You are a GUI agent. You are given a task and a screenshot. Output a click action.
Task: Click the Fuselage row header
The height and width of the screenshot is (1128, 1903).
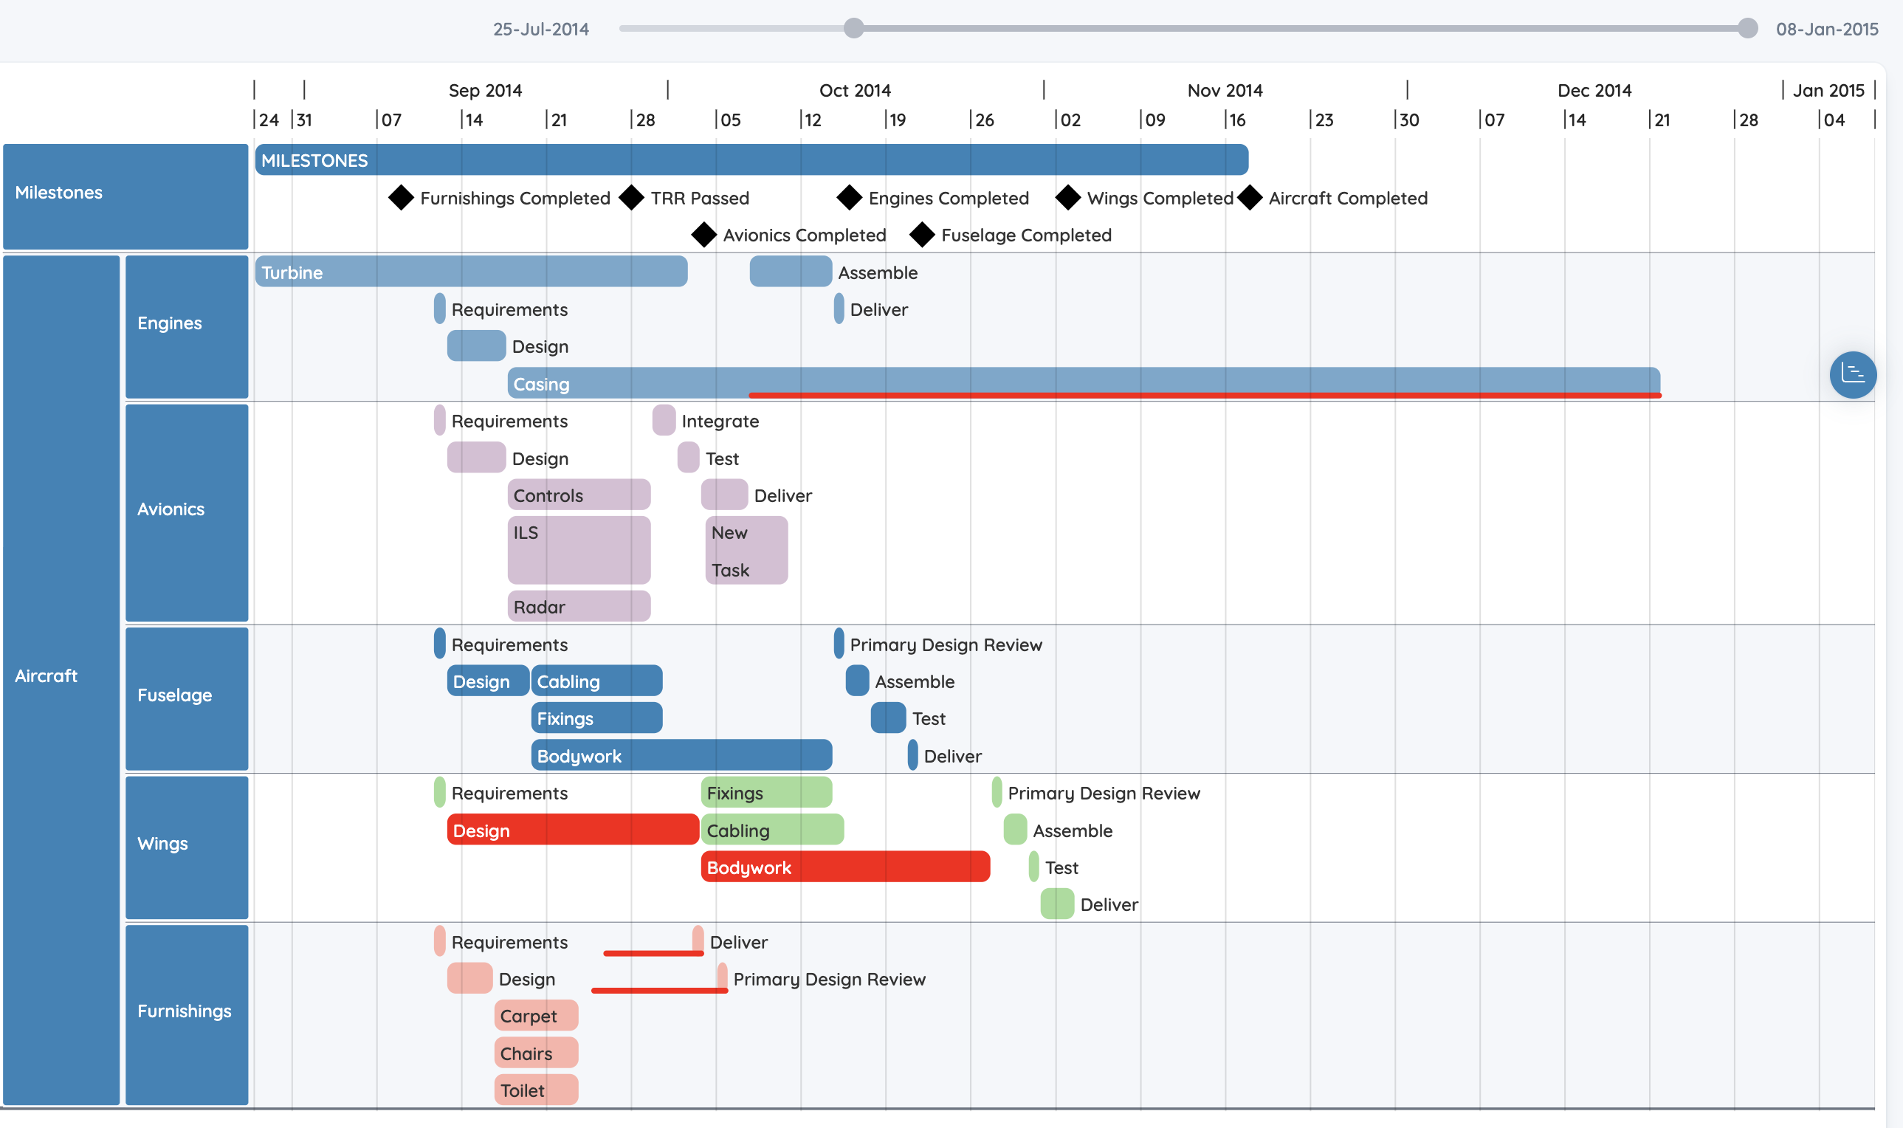pyautogui.click(x=187, y=698)
